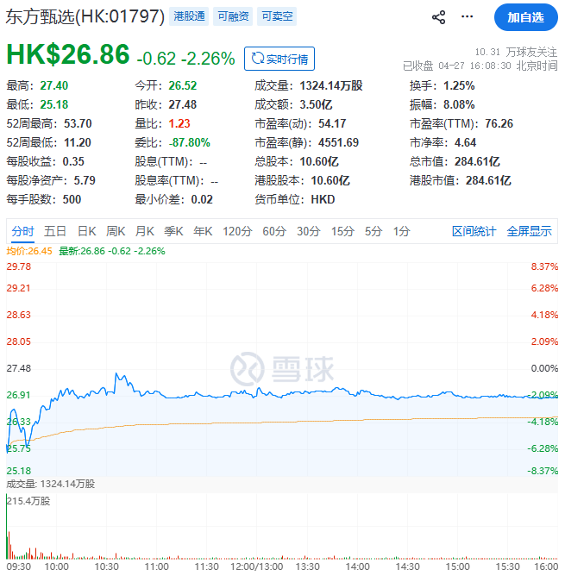Switch to the 周K chart tab
565x576 pixels.
coord(116,231)
